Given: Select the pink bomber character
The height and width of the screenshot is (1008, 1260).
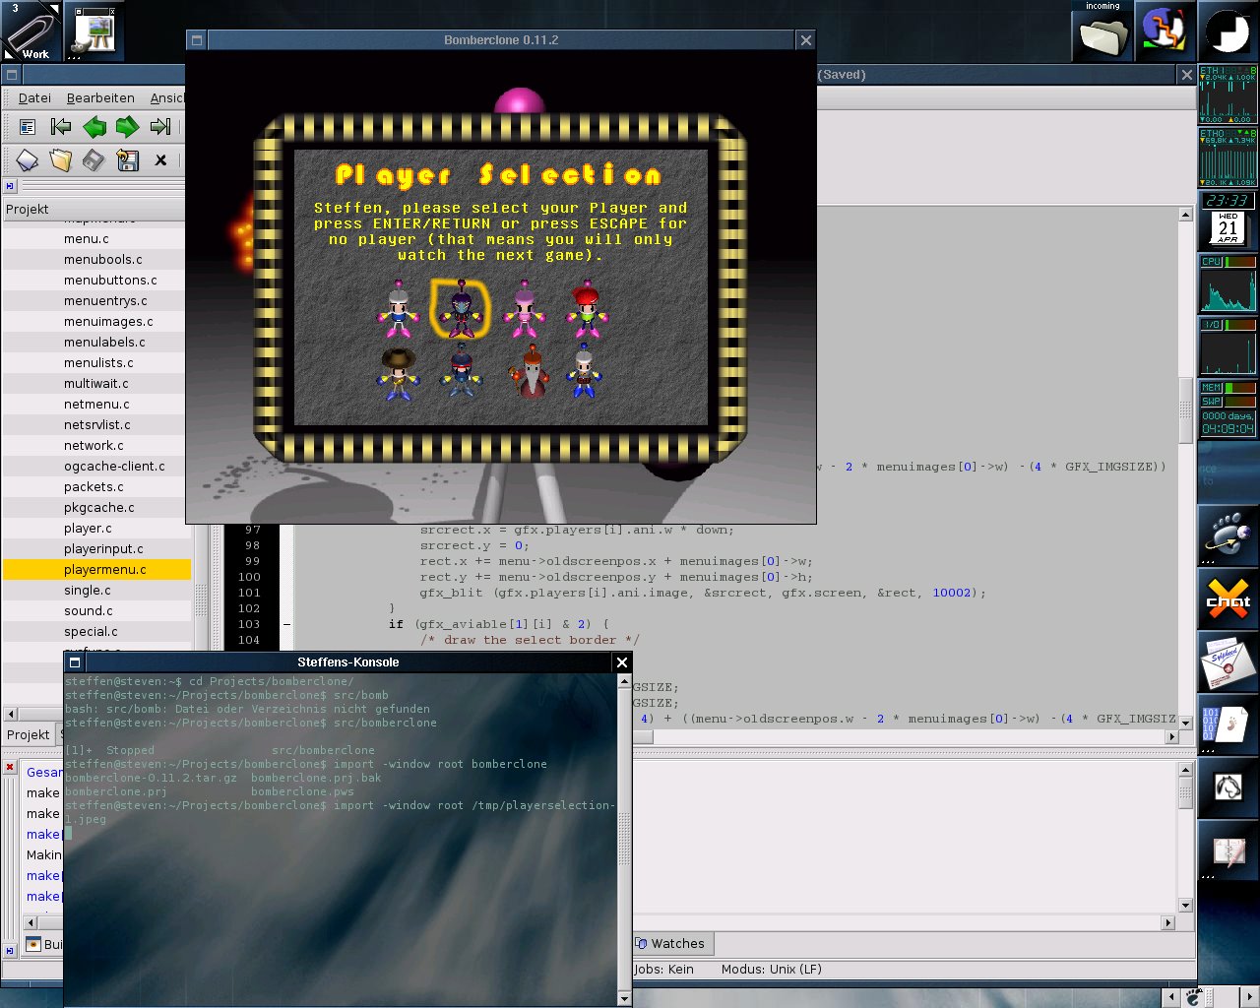Looking at the screenshot, I should pos(524,309).
